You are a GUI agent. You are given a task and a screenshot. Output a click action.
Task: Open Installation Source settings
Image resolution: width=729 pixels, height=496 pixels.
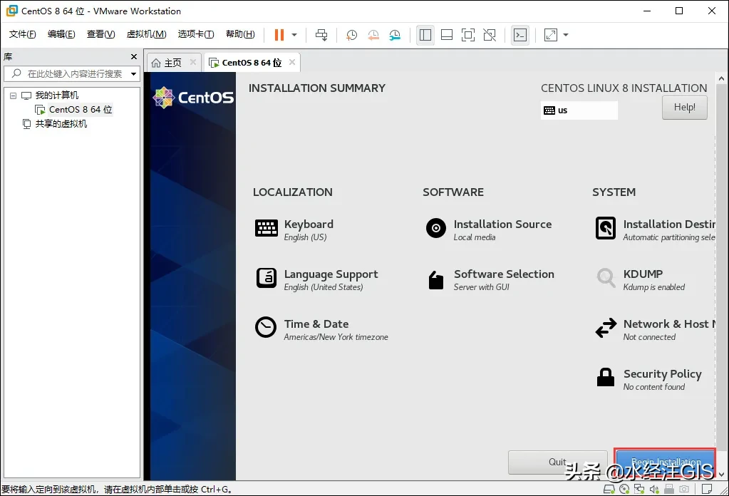click(x=488, y=229)
